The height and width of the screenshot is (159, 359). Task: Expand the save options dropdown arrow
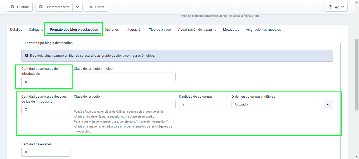(77, 7)
